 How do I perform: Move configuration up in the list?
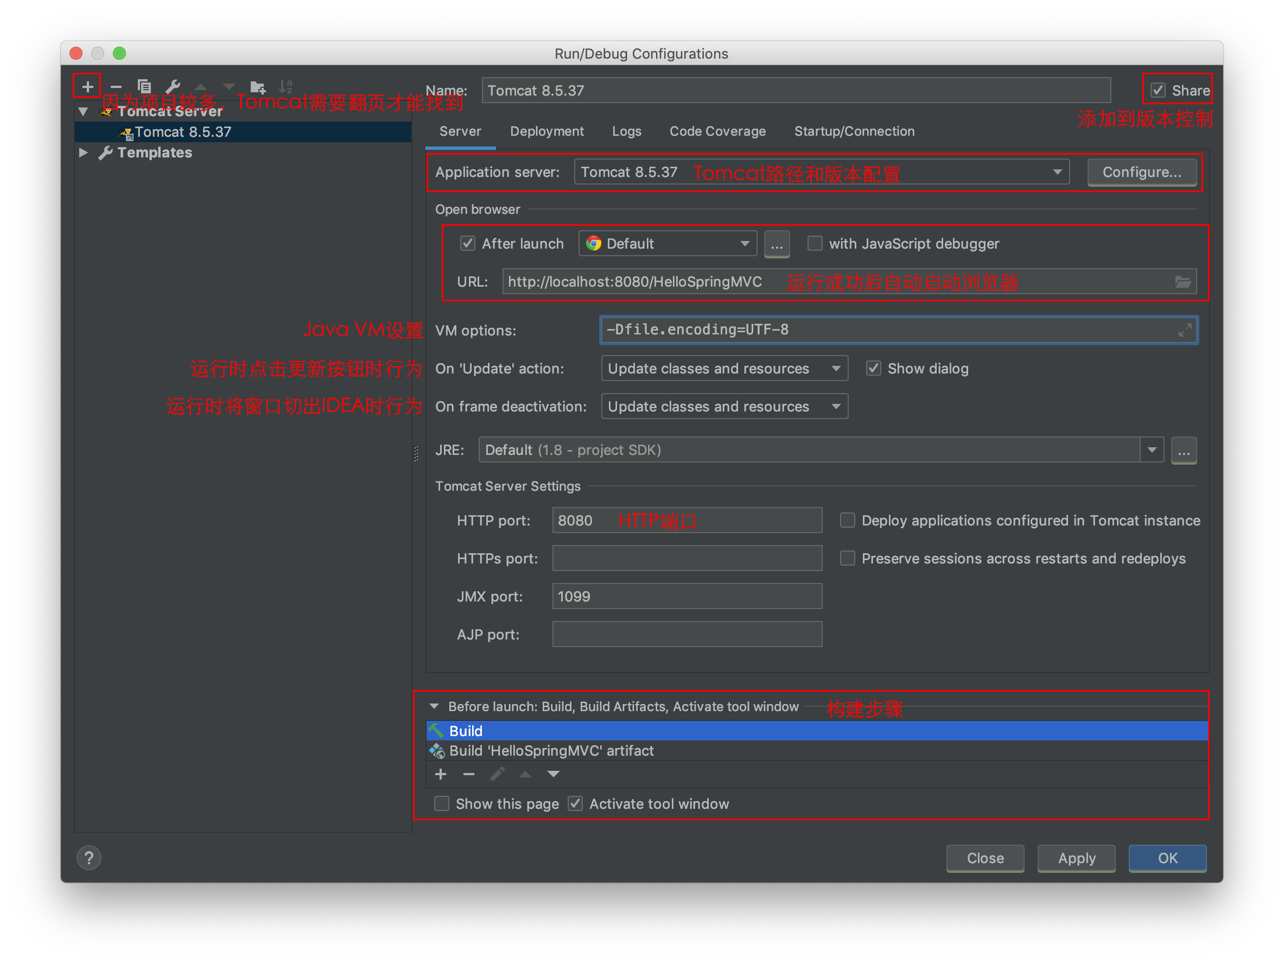[x=201, y=87]
